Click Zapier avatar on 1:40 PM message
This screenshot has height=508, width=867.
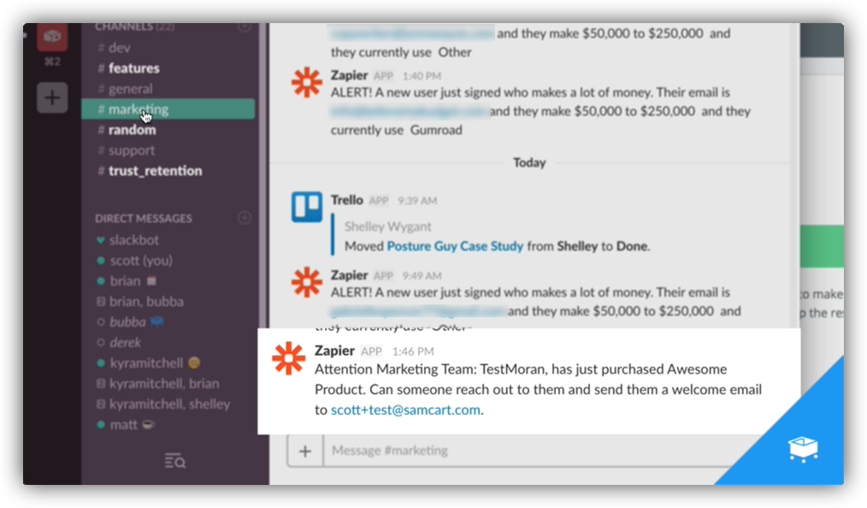(x=307, y=82)
